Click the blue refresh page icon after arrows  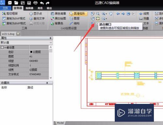point(128,14)
